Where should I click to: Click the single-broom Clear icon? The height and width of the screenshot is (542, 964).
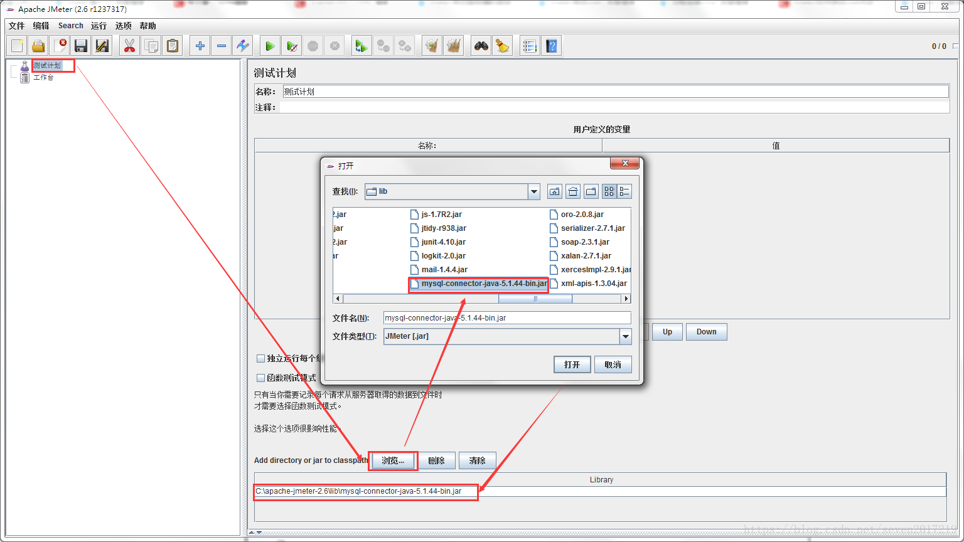(432, 46)
